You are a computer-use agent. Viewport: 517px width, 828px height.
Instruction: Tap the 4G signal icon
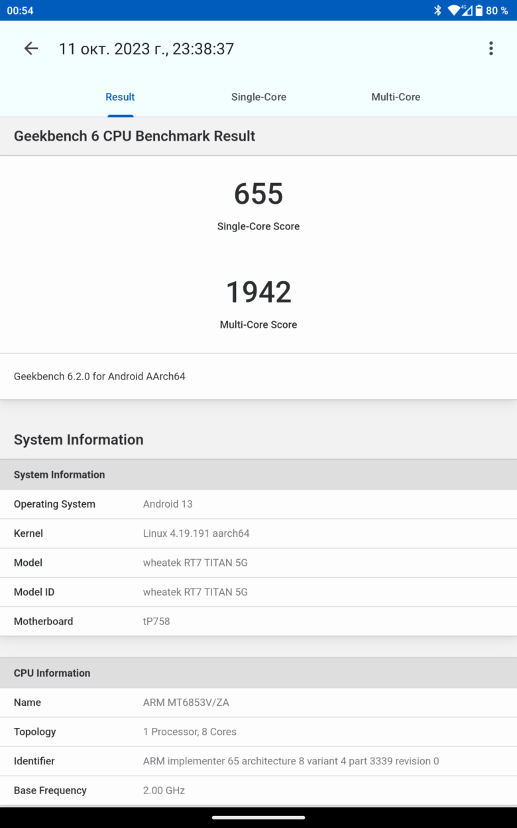point(467,10)
